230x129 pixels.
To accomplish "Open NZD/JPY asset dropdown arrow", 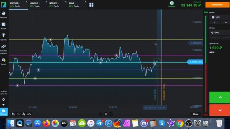I will coord(59,3).
